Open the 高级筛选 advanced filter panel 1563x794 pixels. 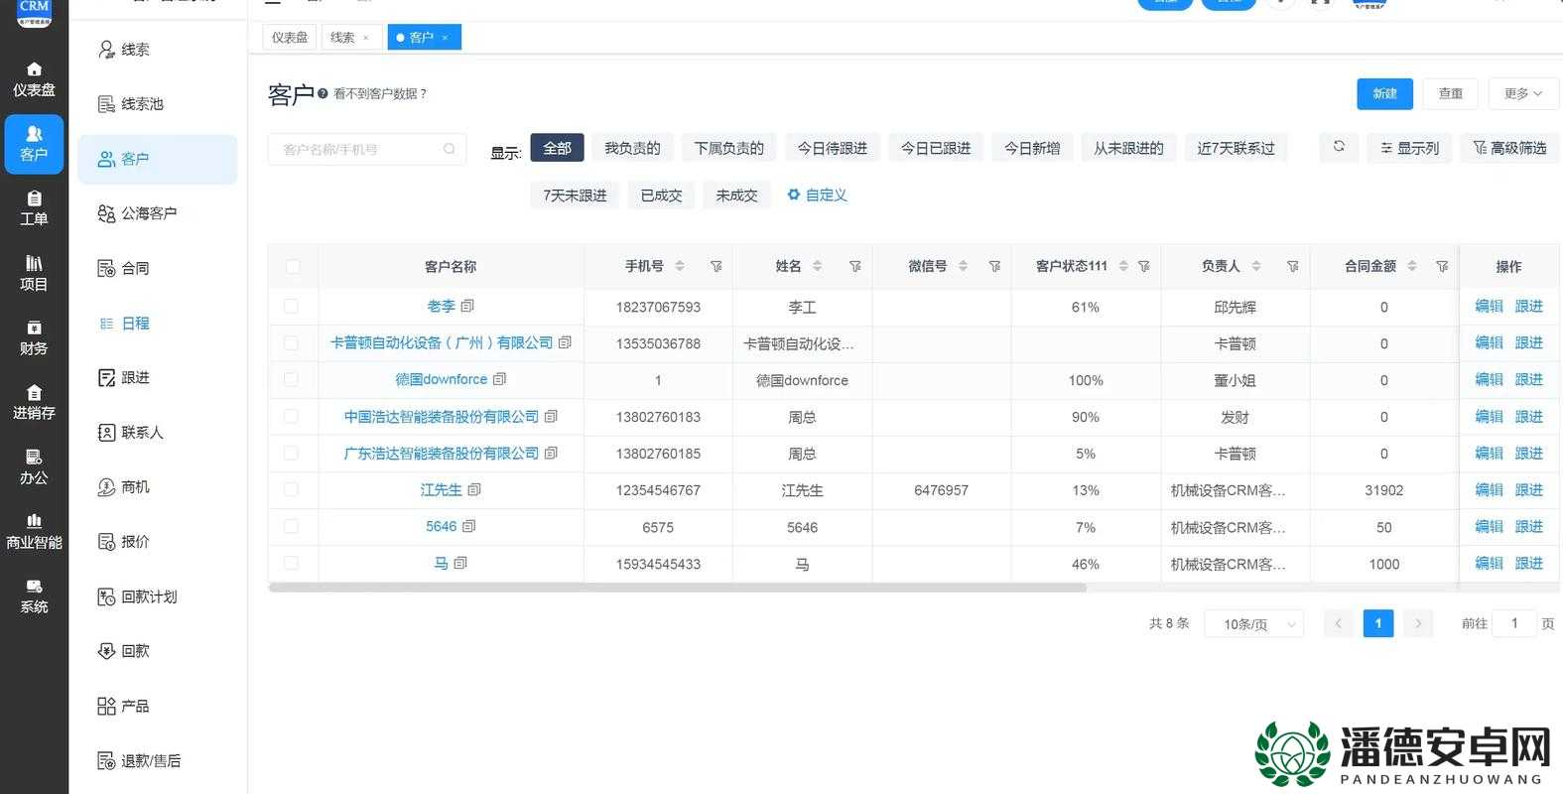[1508, 148]
